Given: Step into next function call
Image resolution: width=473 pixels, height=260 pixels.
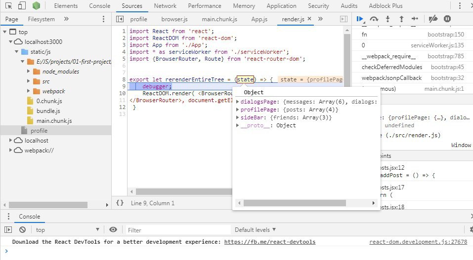Looking at the screenshot, I should click(387, 19).
